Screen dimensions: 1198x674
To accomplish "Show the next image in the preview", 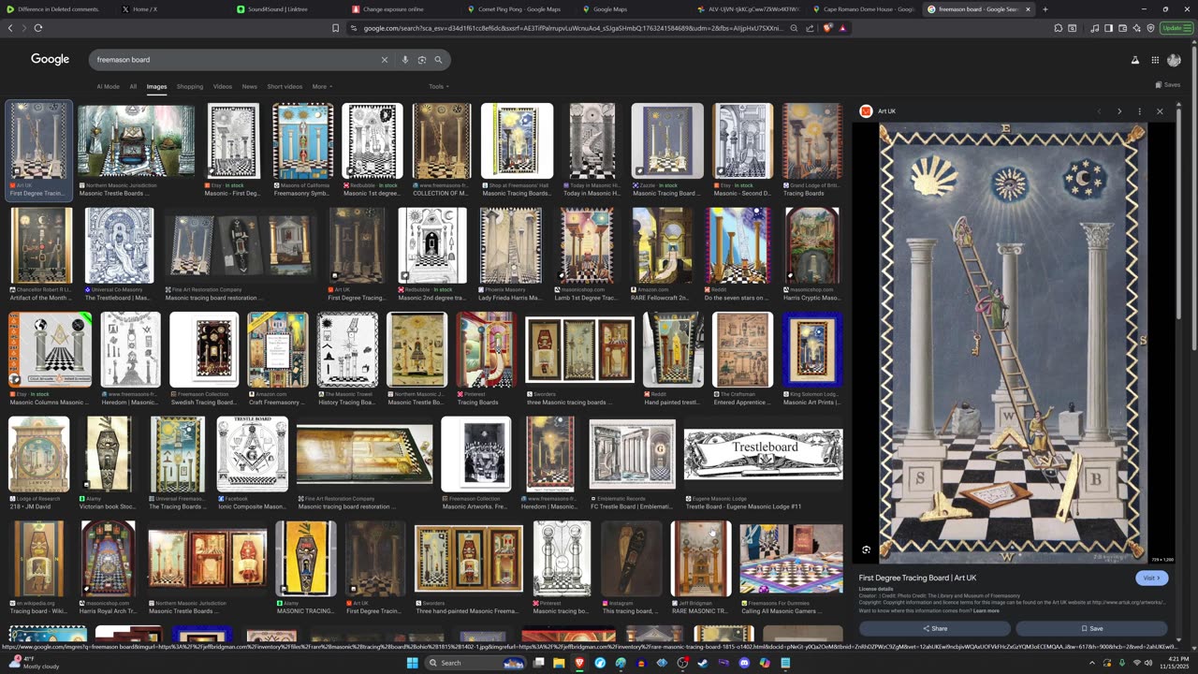I will 1118,111.
